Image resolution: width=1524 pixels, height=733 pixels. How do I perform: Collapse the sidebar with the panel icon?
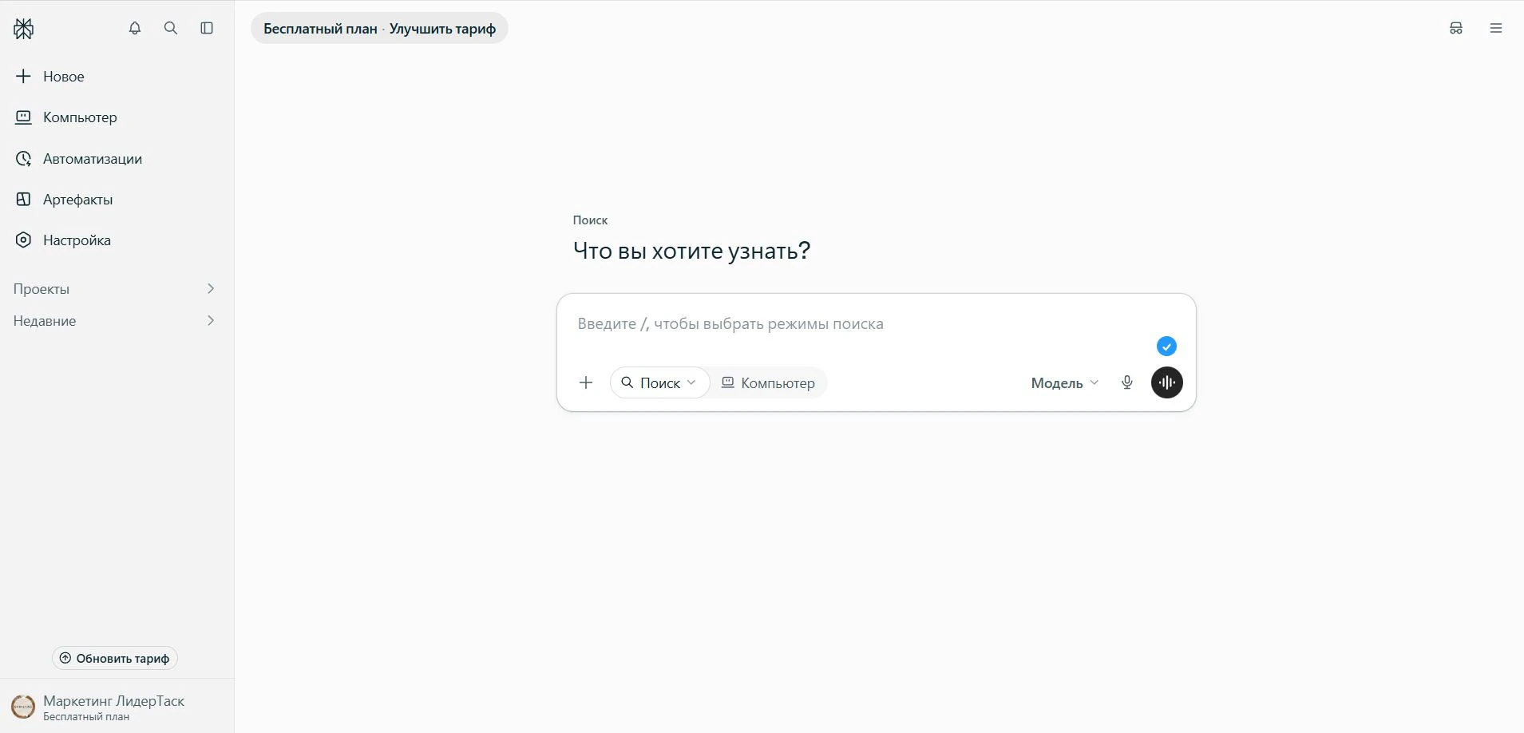[207, 28]
